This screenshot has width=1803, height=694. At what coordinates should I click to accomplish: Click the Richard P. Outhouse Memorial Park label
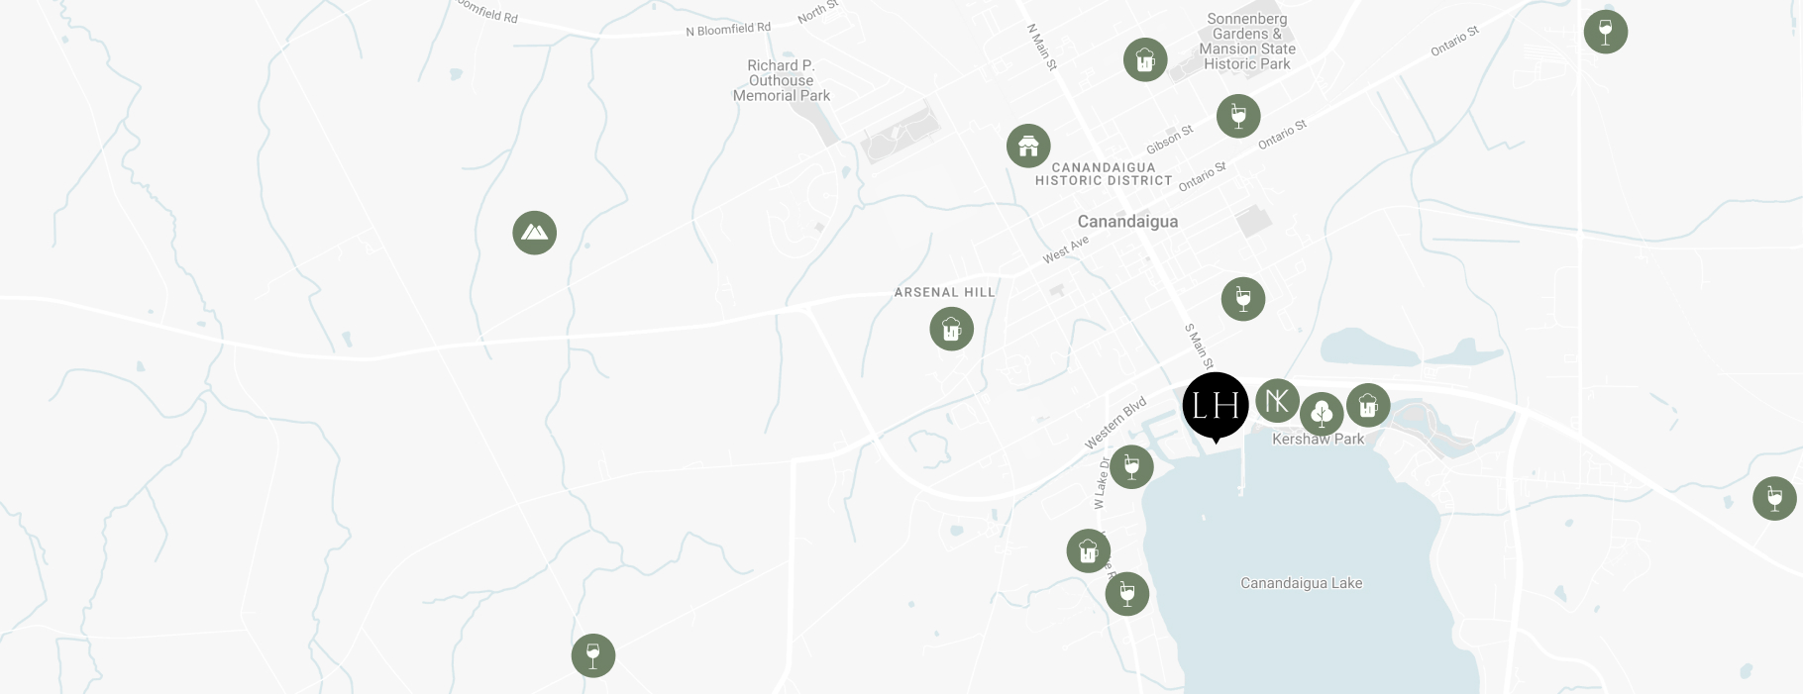click(x=782, y=80)
